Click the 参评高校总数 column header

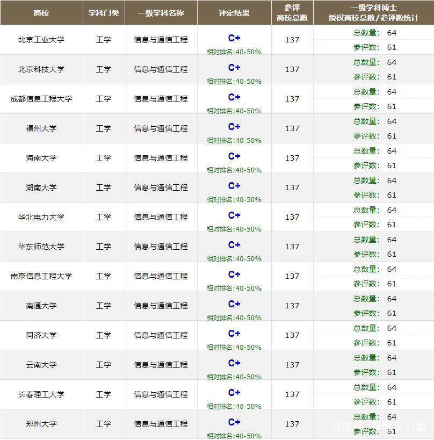(292, 13)
